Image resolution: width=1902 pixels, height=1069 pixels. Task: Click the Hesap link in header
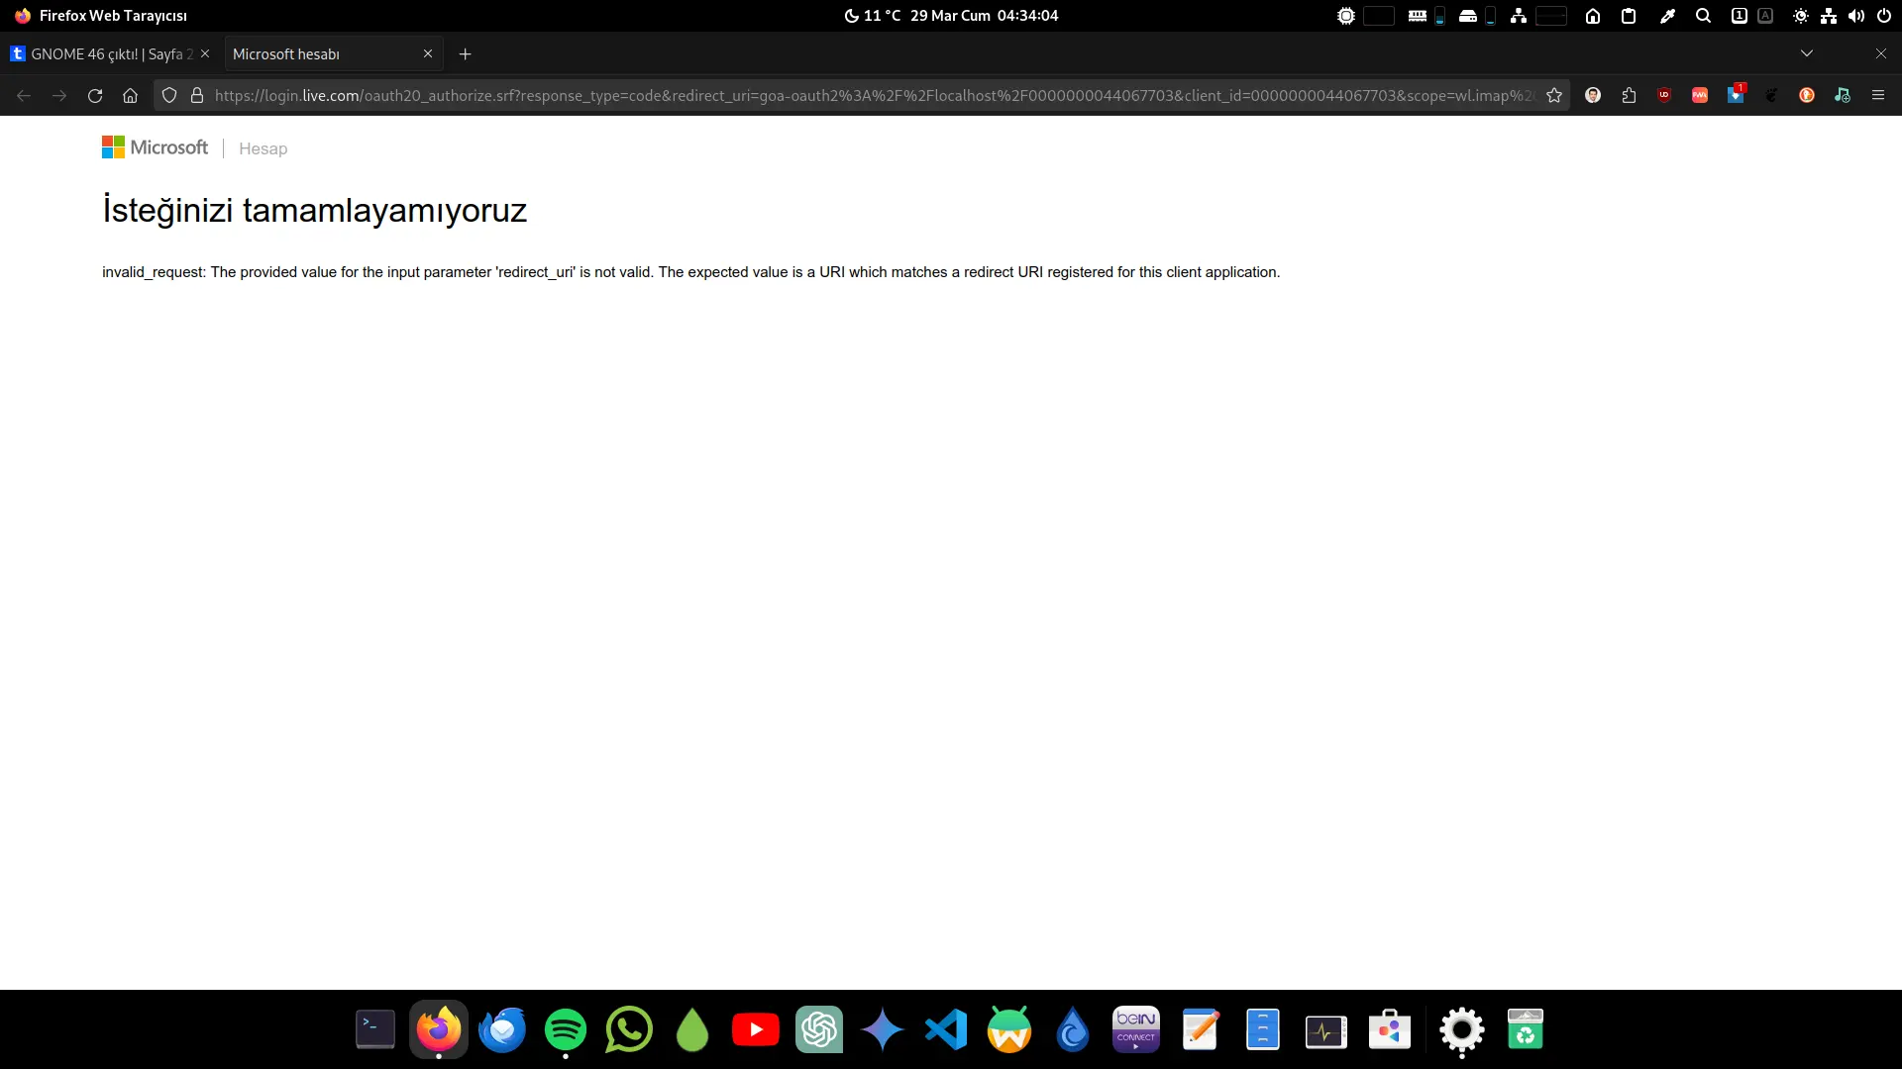pos(263,148)
